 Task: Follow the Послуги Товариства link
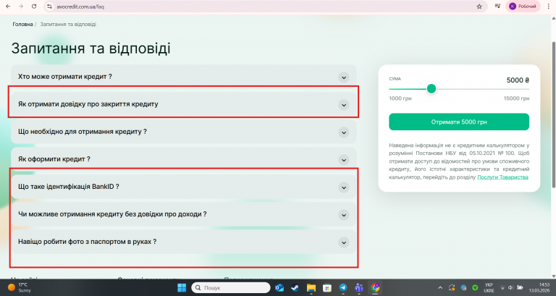[503, 177]
